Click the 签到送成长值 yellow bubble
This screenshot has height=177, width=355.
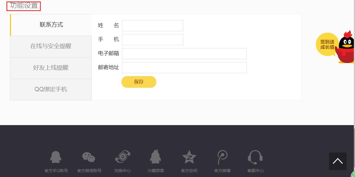[x=327, y=44]
